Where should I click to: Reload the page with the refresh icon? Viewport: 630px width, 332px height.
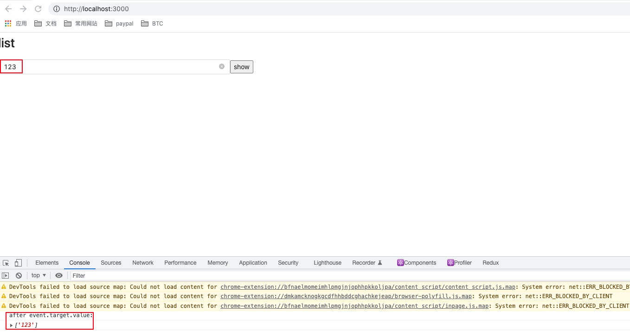coord(38,8)
